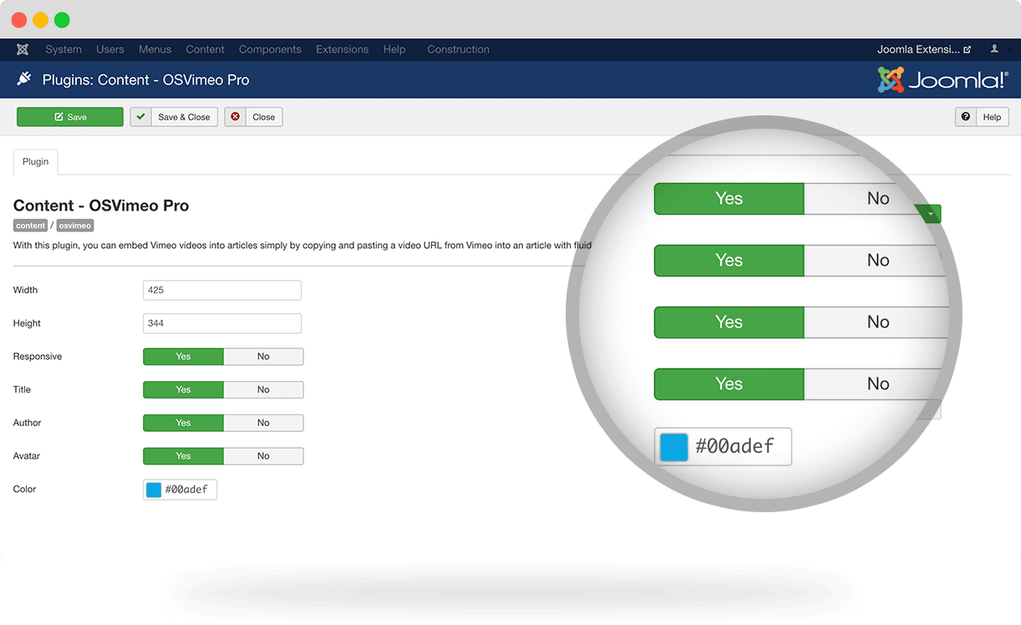Set Responsive to Yes

click(183, 357)
